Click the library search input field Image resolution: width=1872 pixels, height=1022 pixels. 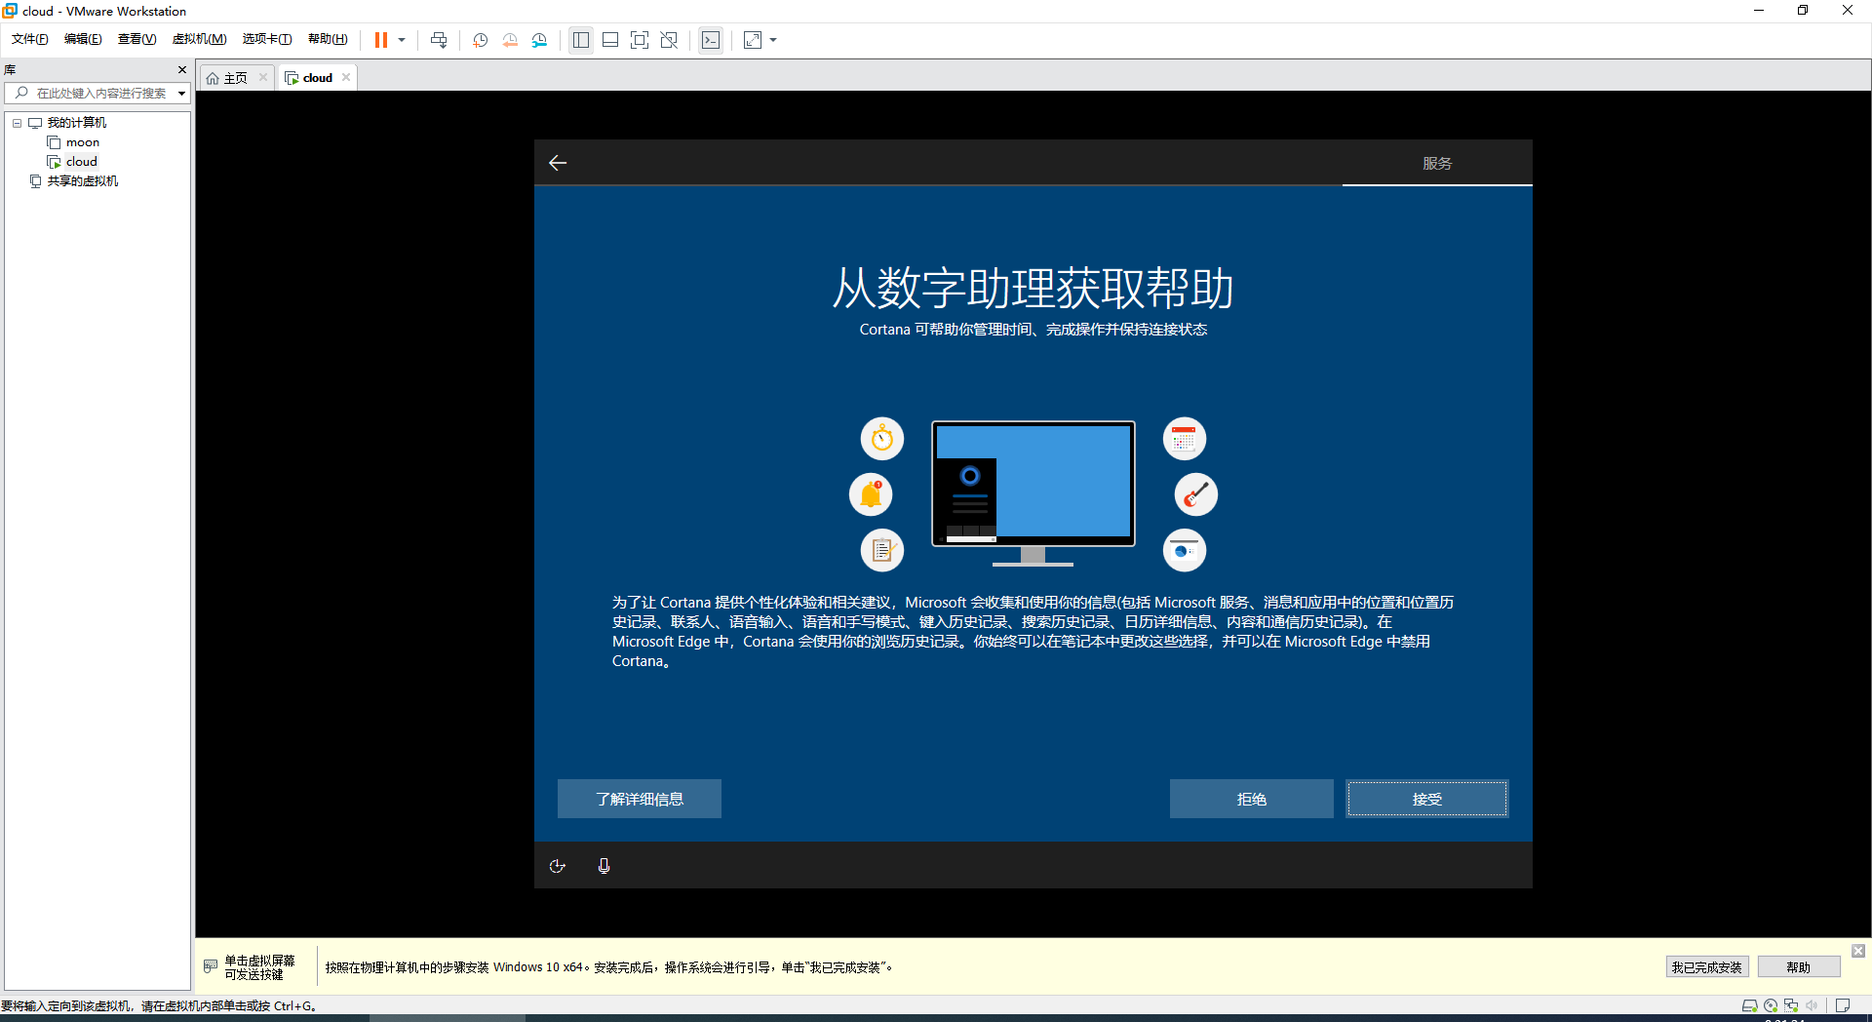point(99,94)
